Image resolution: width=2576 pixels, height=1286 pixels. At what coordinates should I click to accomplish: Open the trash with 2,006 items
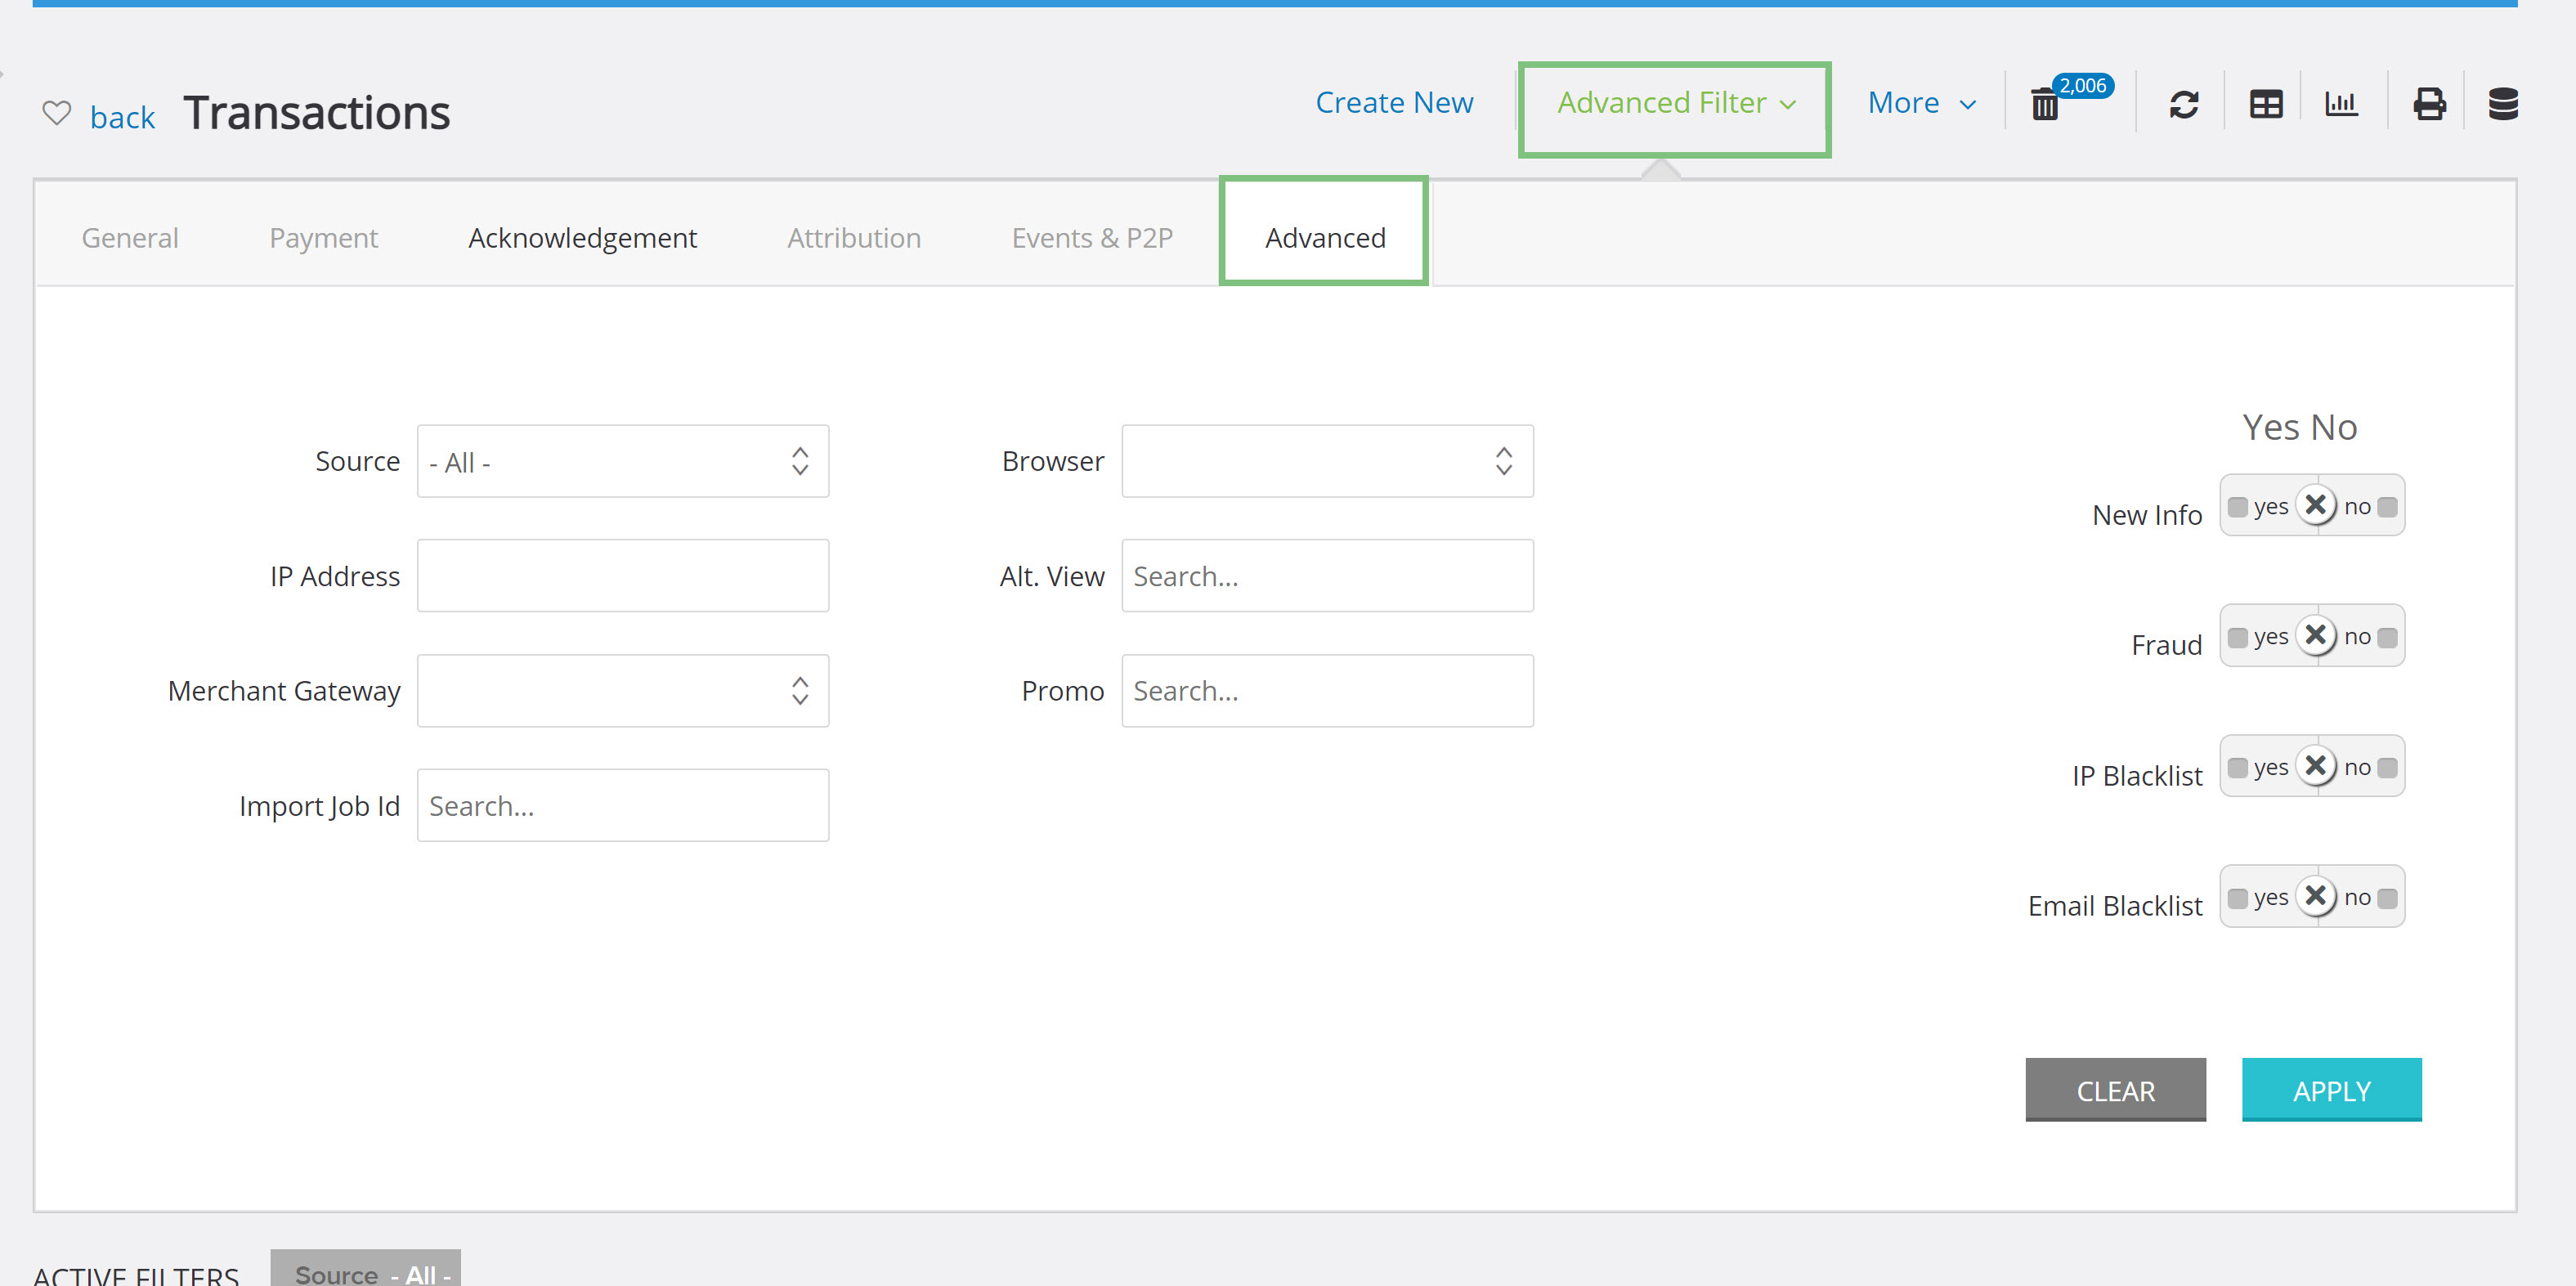point(2045,104)
